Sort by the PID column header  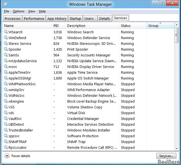click(59, 26)
